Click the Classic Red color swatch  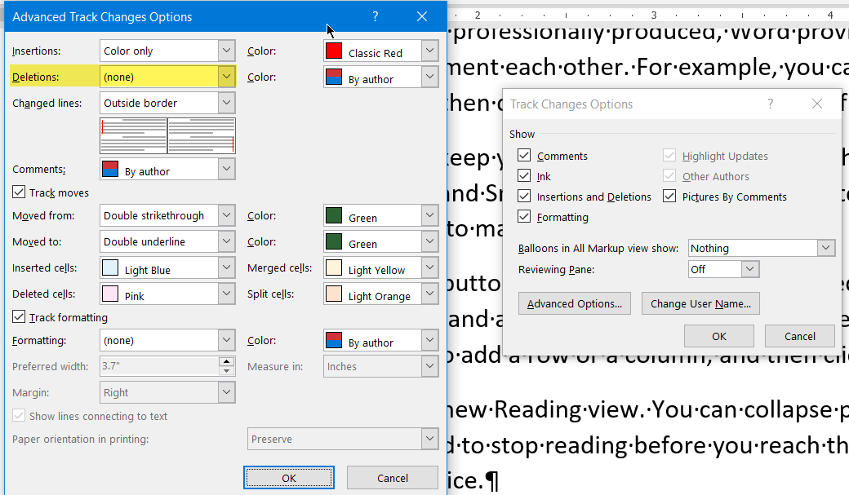[334, 51]
